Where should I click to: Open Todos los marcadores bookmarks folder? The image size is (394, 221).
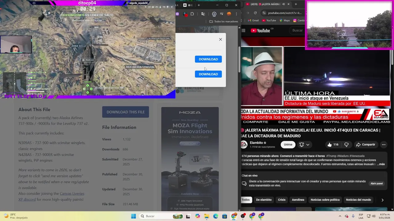pyautogui.click(x=224, y=21)
